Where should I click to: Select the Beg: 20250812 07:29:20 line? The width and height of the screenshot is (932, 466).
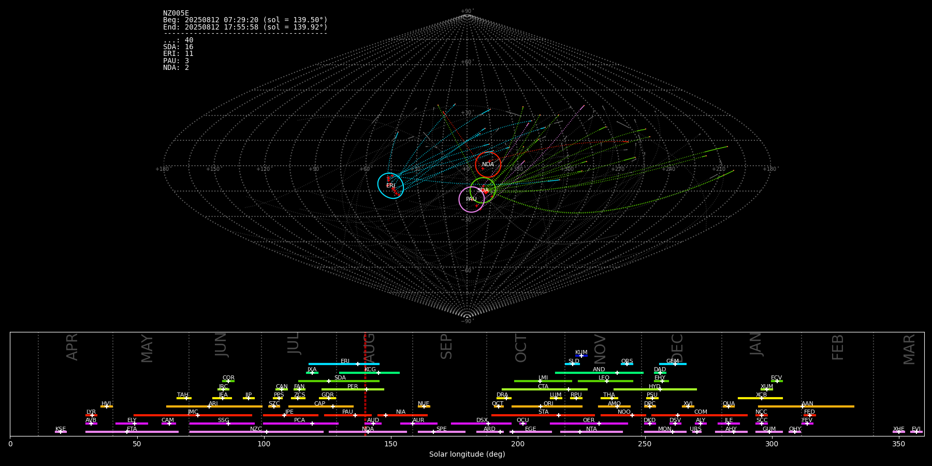pos(245,20)
